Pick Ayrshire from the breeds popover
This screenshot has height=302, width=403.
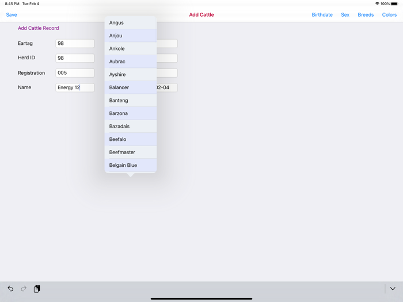pyautogui.click(x=131, y=74)
